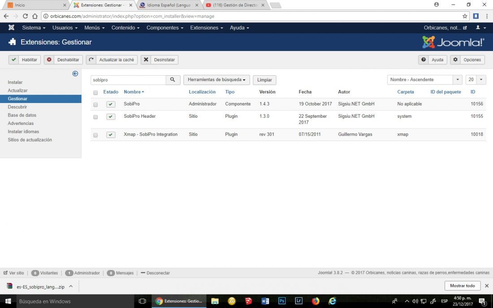Open the Opciones button
The width and height of the screenshot is (493, 308).
(x=467, y=60)
